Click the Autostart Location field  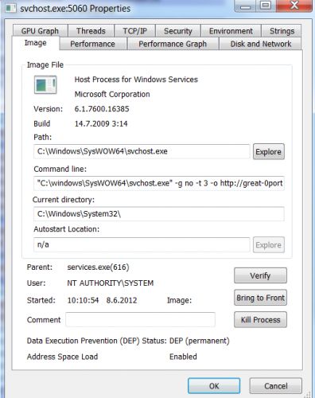[x=142, y=244]
